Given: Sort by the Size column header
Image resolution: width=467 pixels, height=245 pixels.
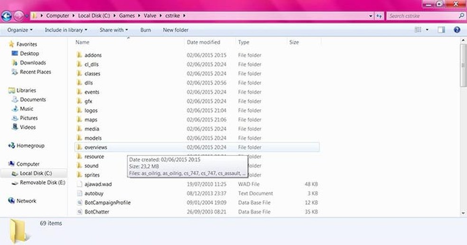Looking at the screenshot, I should coord(294,42).
